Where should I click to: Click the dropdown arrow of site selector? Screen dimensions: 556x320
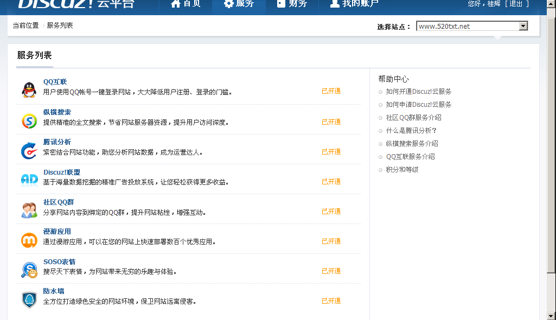tap(523, 26)
